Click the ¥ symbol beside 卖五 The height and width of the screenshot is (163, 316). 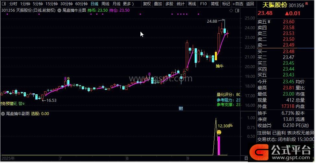pyautogui.click(x=269, y=22)
